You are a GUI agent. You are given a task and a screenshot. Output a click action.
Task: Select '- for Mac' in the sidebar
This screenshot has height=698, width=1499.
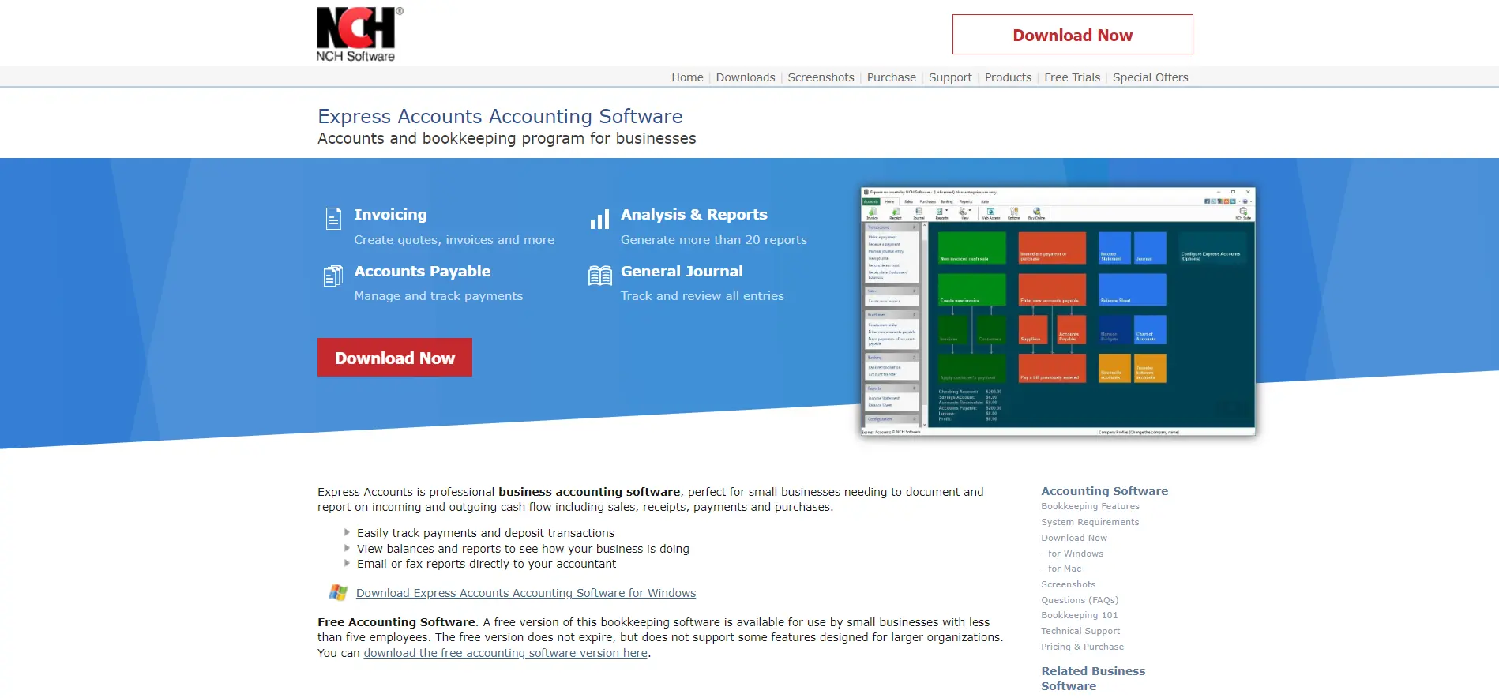point(1061,569)
